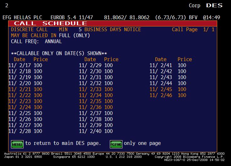
Task: Click the DES function label
Action: 214,5
